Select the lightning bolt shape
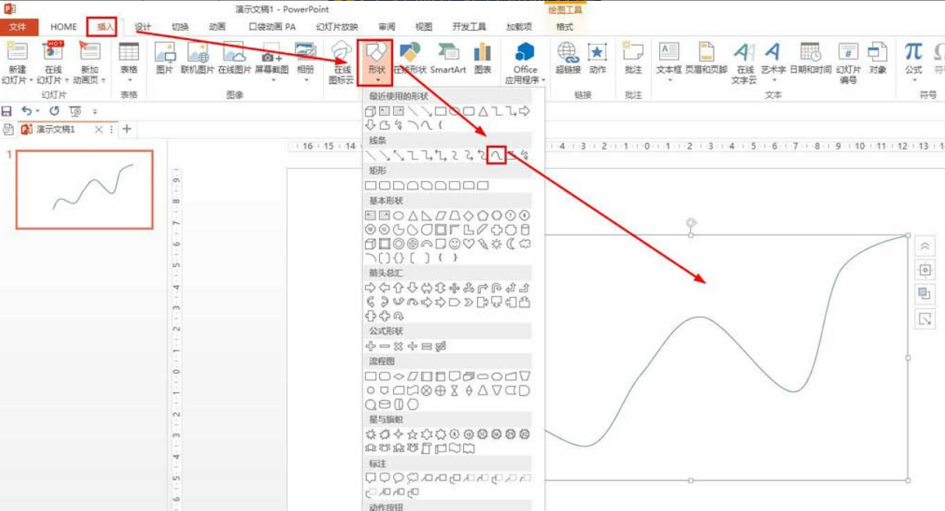Screen dimensions: 945x511 coord(483,243)
